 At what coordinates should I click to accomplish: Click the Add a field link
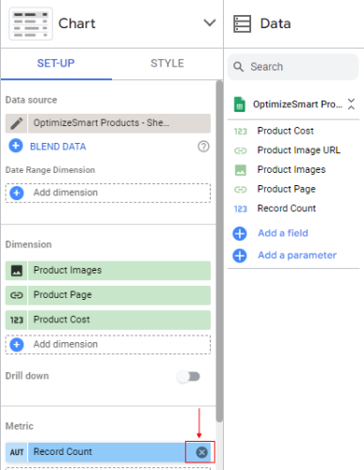[283, 233]
